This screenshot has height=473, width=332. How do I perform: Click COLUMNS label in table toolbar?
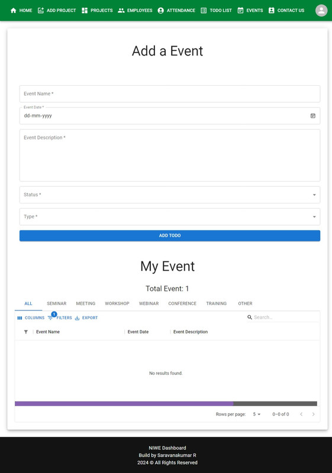34,318
